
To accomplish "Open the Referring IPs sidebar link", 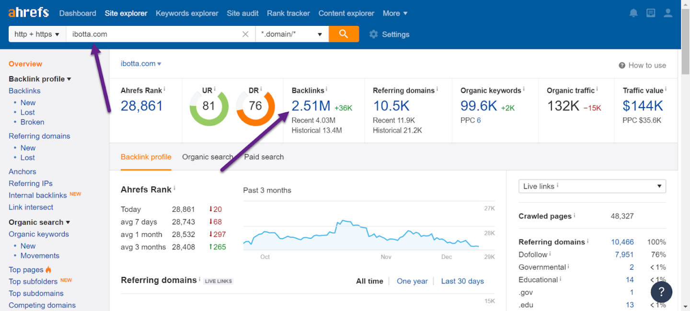I will point(31,183).
